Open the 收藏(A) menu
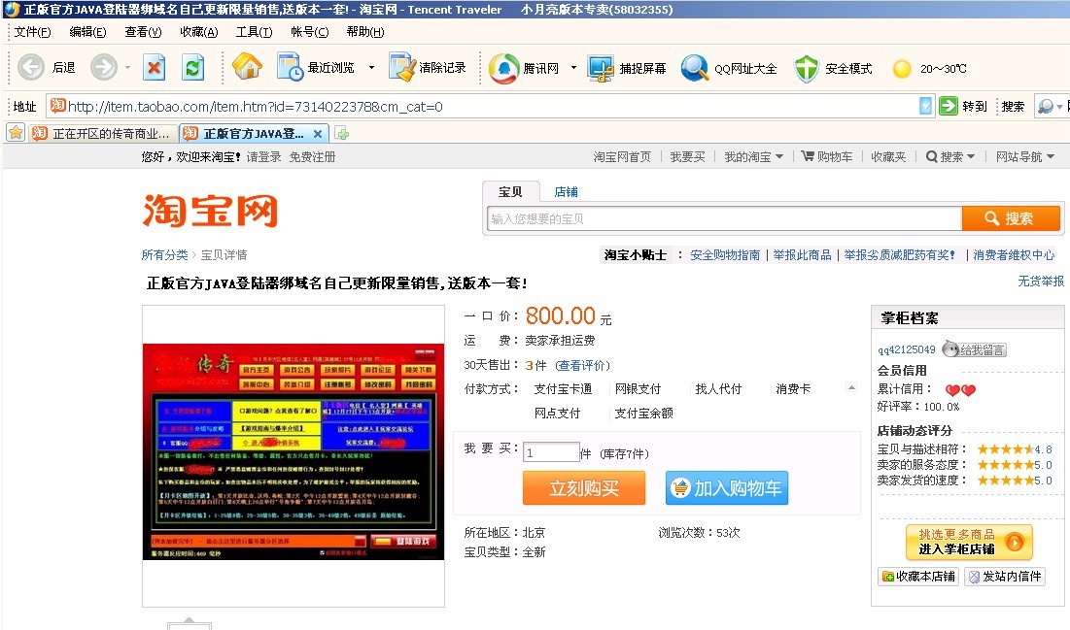This screenshot has width=1070, height=630. pyautogui.click(x=198, y=32)
